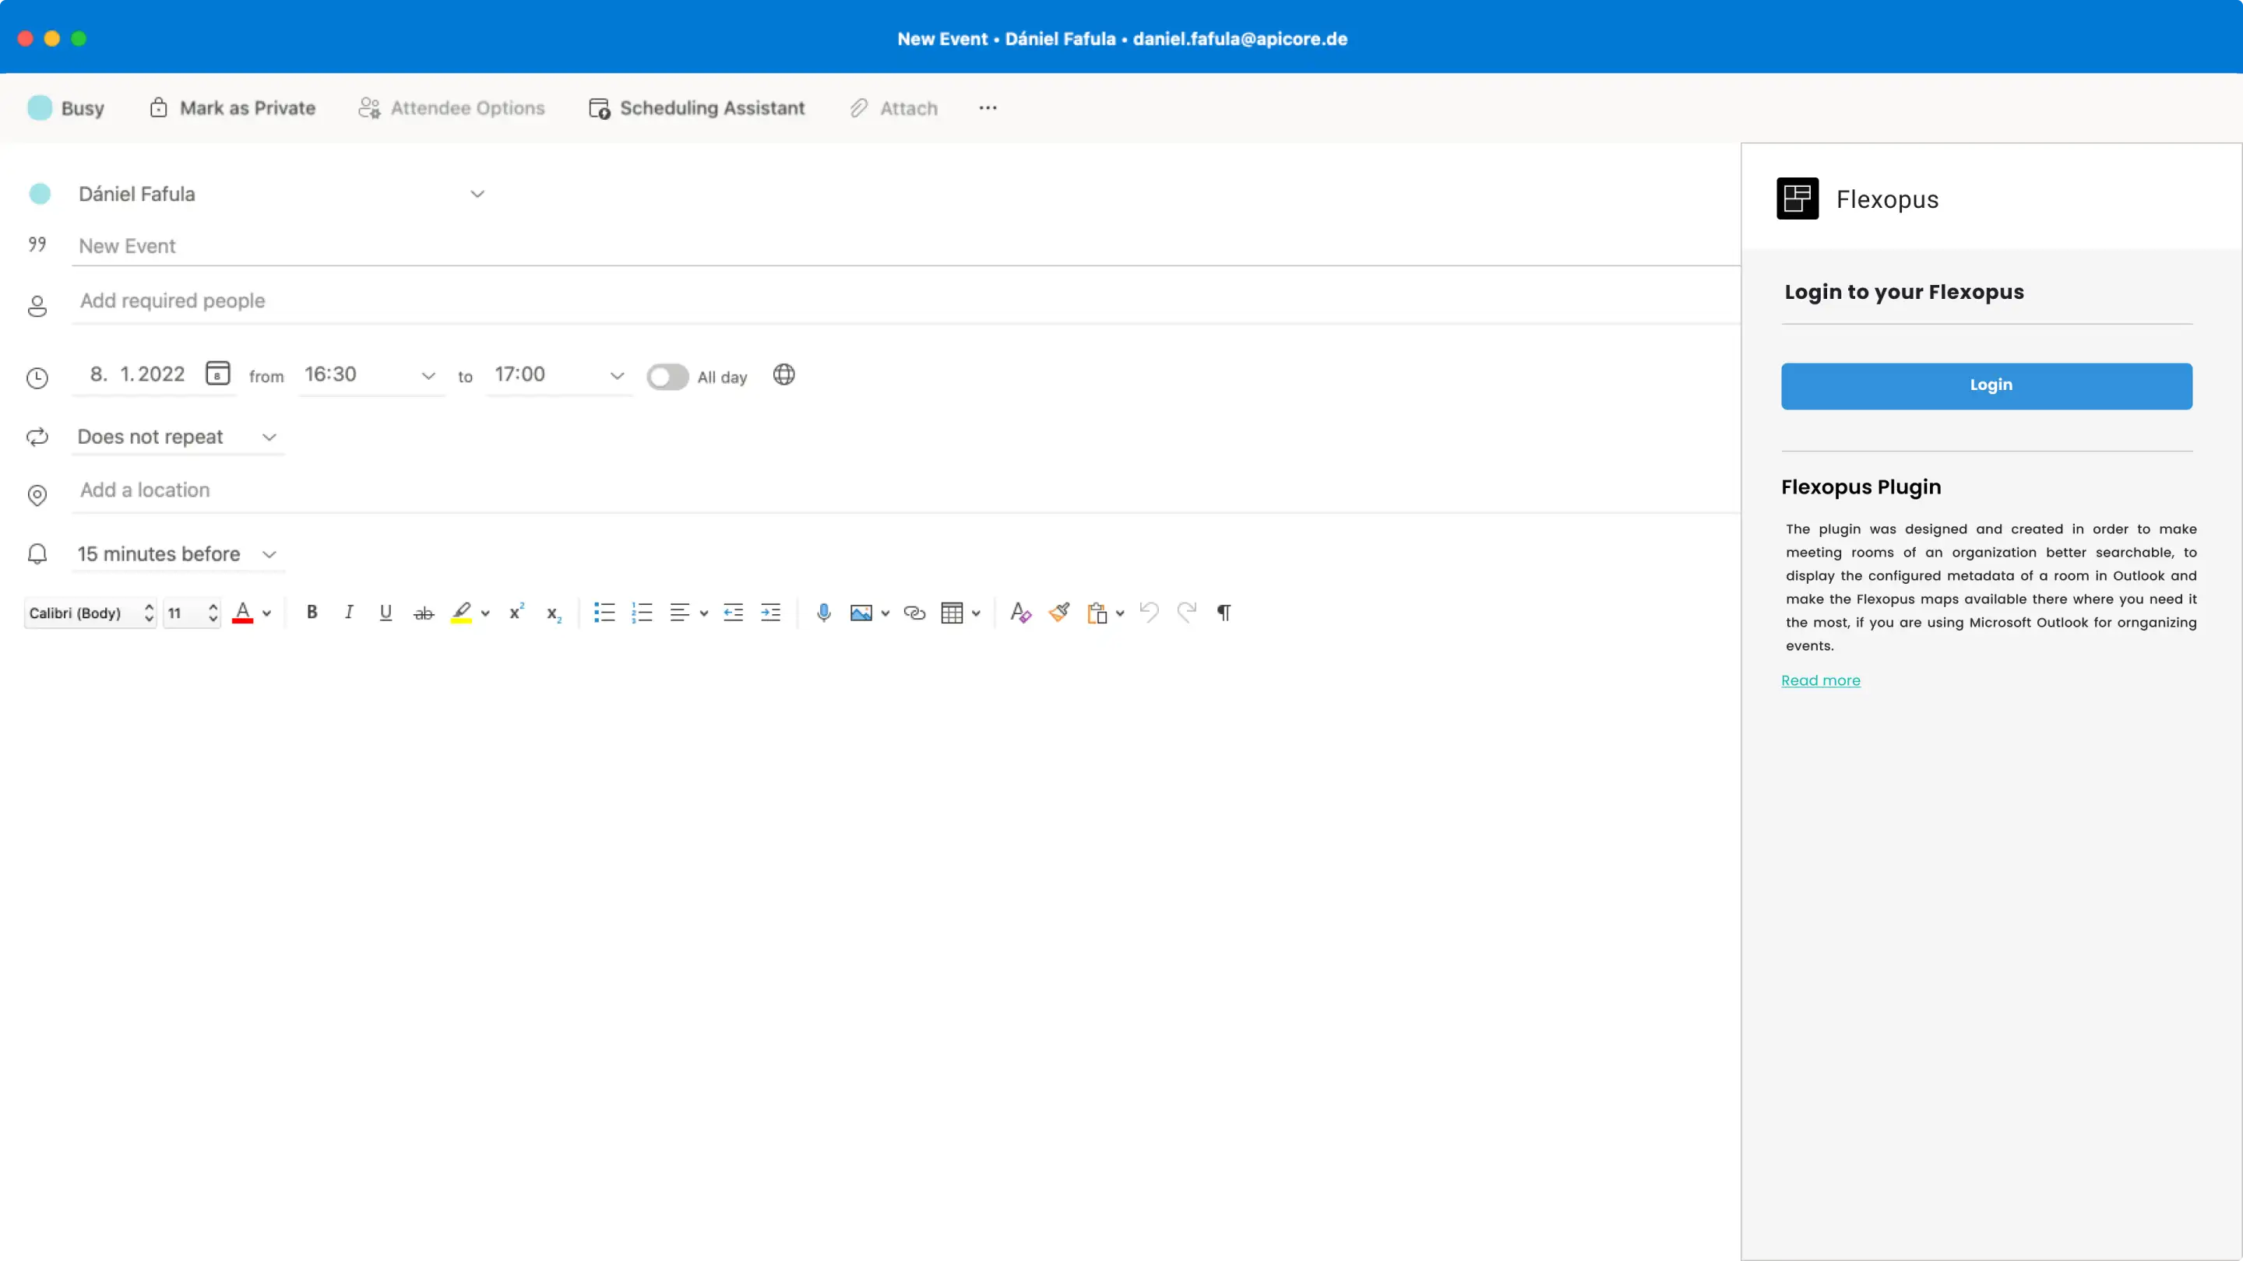Insert an image into the event body
Screen dimensions: 2243x1261
tap(862, 613)
